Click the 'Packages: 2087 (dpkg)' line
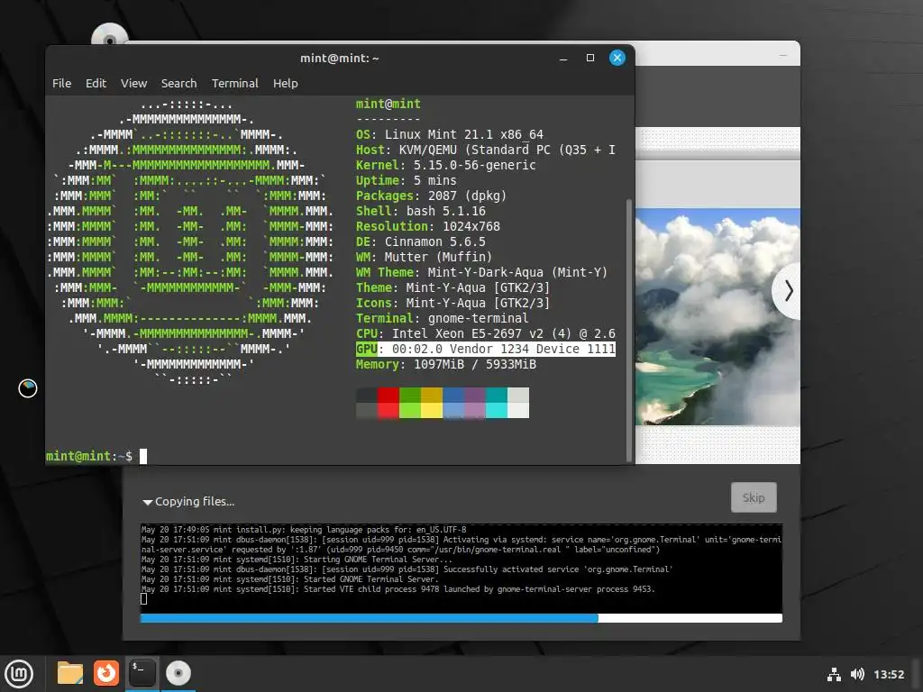 point(431,196)
